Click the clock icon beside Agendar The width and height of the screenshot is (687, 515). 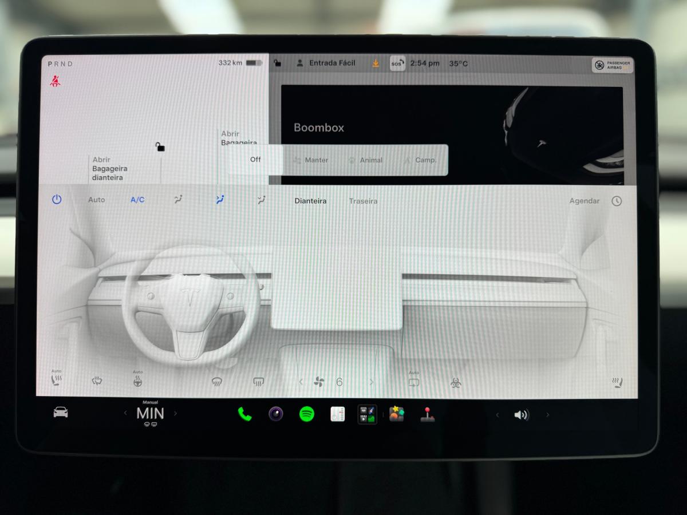point(617,201)
